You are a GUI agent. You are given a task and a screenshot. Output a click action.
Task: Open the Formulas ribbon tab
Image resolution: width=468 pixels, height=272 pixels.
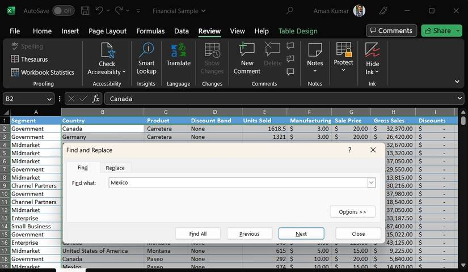click(150, 31)
